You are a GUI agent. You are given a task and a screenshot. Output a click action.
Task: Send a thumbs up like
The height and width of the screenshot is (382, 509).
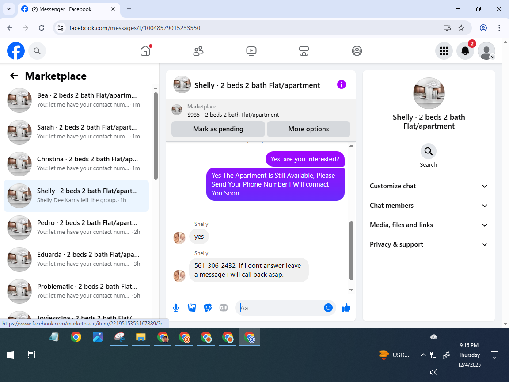tap(346, 308)
